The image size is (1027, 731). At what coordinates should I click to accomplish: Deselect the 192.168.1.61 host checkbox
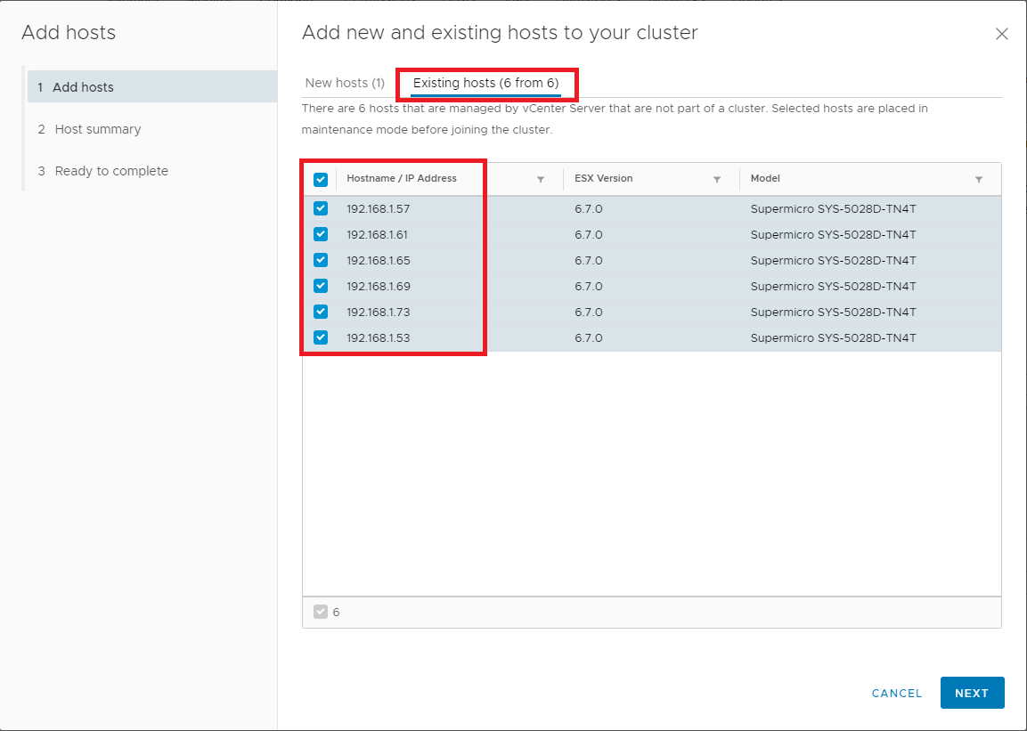click(x=321, y=235)
